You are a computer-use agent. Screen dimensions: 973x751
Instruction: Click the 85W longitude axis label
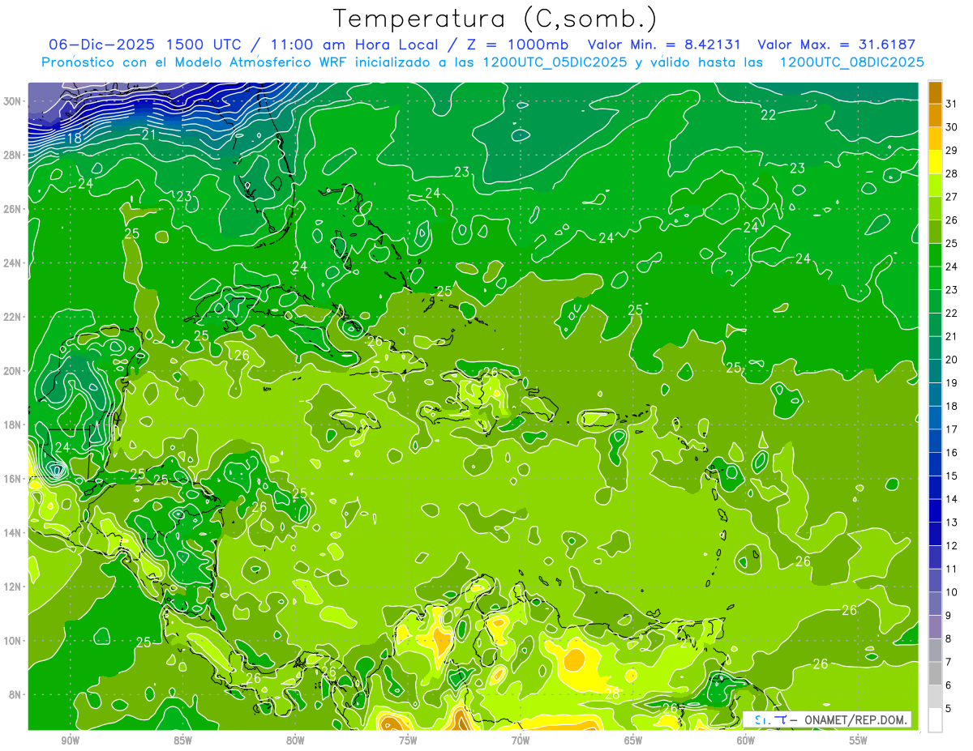pyautogui.click(x=182, y=740)
